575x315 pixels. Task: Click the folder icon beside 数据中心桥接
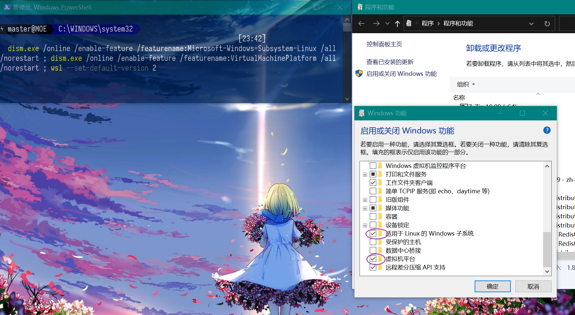tap(380, 250)
